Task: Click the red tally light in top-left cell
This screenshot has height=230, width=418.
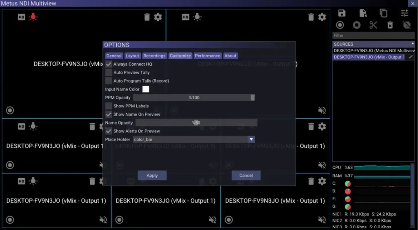Action: (33, 17)
